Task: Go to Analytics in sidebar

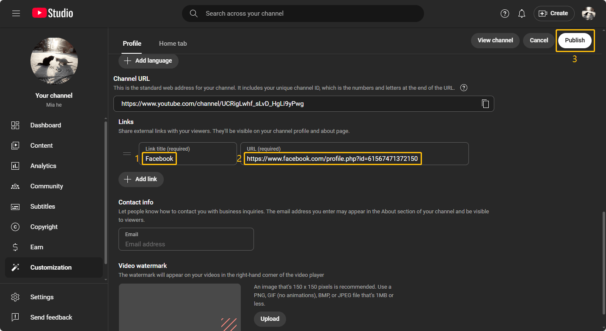Action: pos(43,166)
